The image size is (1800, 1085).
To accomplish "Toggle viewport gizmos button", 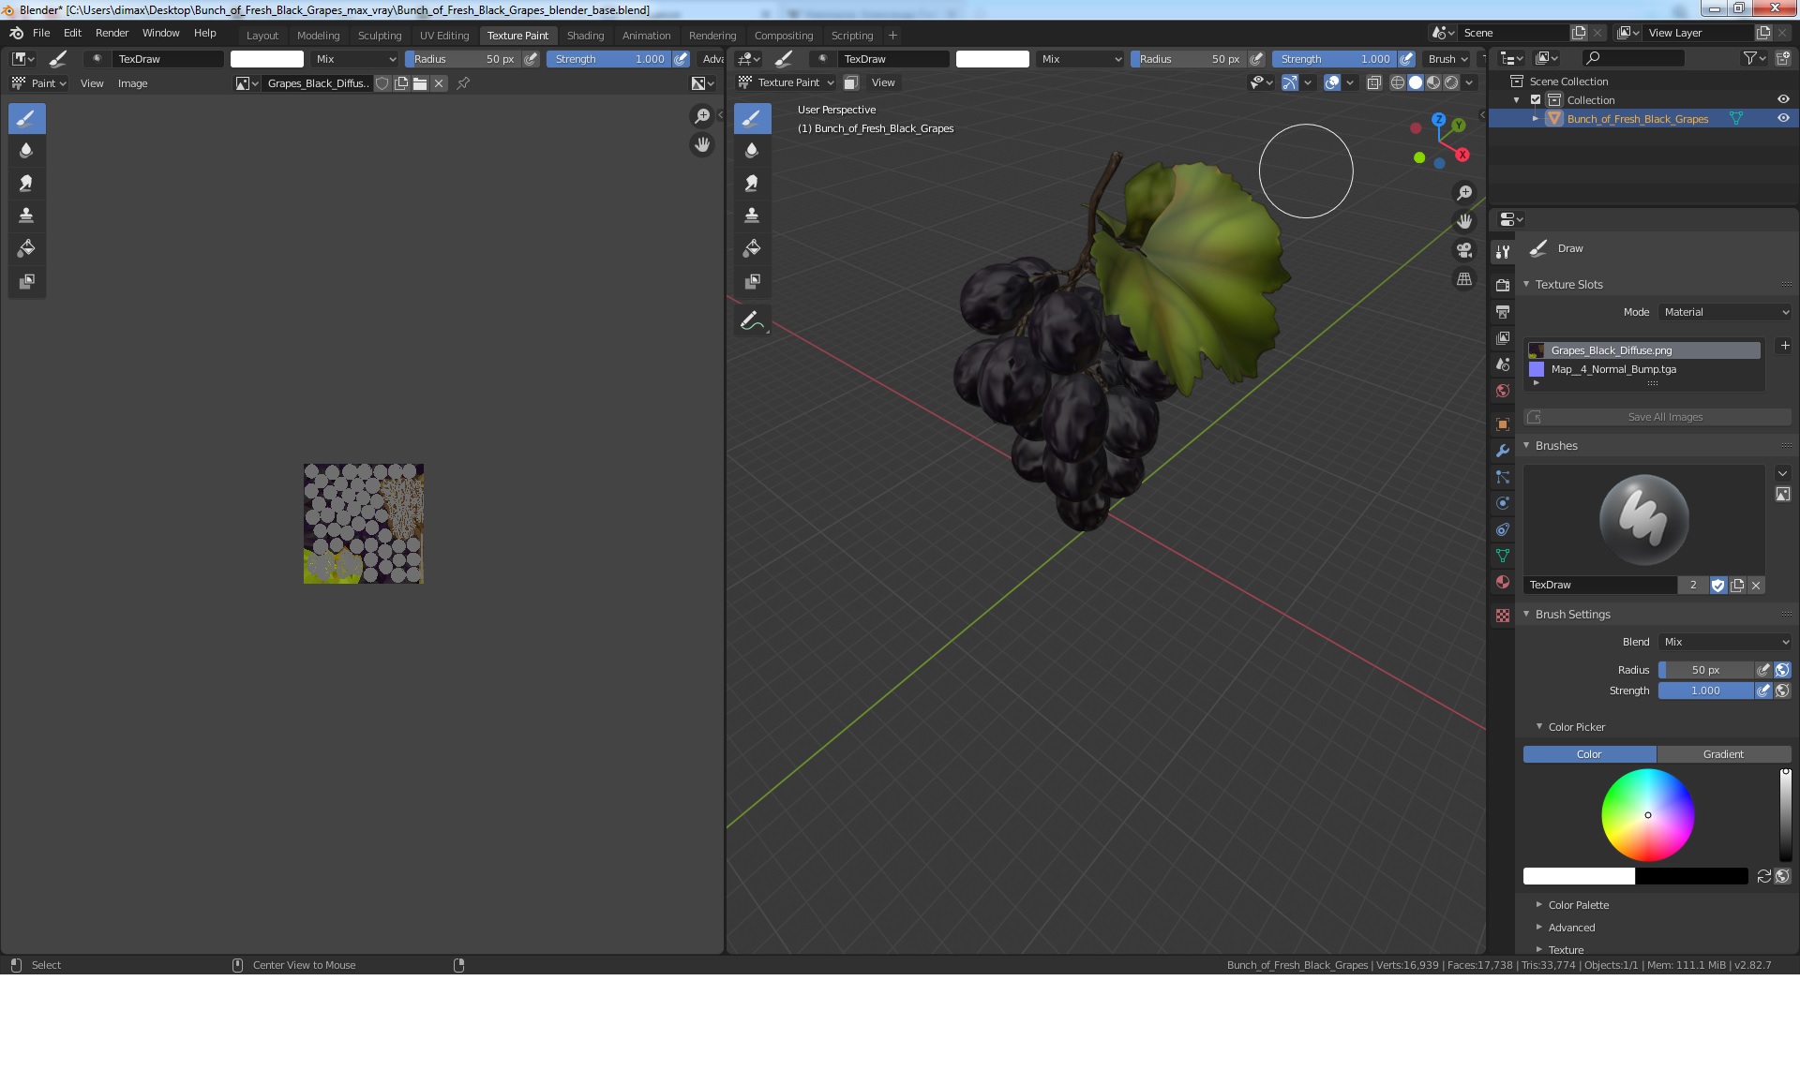I will pos(1290,82).
